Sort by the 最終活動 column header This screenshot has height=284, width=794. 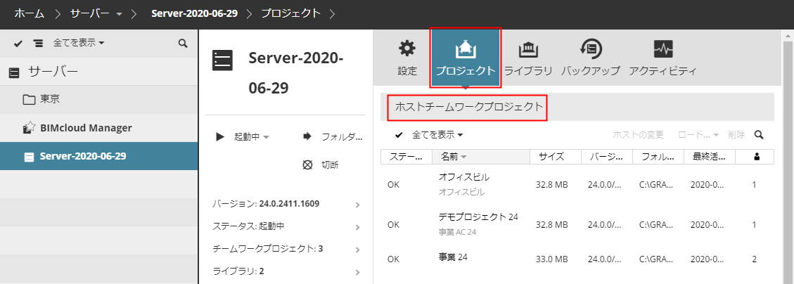pyautogui.click(x=710, y=157)
